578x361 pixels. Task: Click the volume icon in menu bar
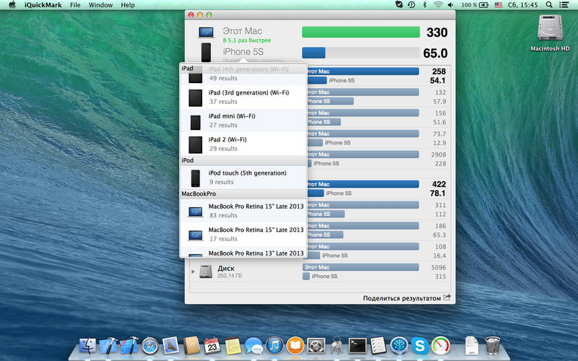click(x=450, y=5)
